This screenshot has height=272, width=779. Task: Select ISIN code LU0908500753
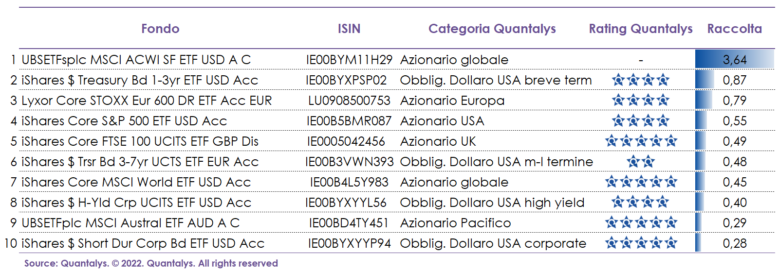[x=349, y=101]
